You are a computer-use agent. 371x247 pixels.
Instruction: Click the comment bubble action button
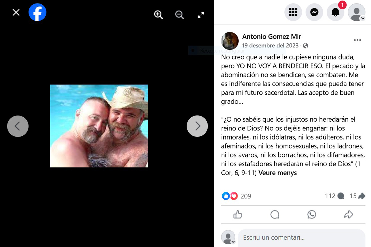pos(275,215)
